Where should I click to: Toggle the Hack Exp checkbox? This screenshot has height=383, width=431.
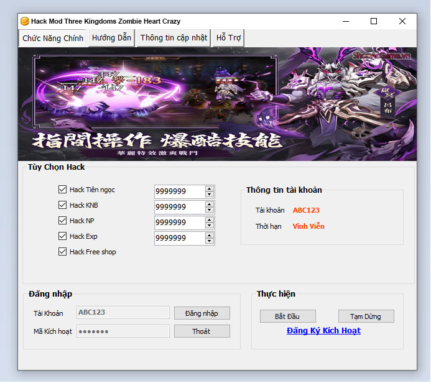click(62, 236)
